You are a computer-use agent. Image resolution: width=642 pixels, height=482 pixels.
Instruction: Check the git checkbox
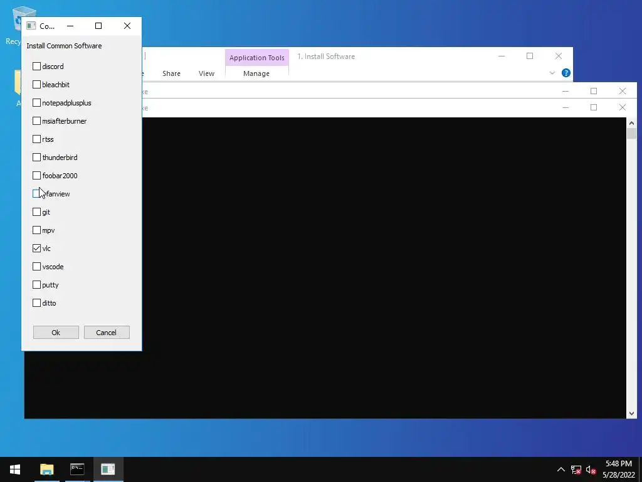click(36, 212)
